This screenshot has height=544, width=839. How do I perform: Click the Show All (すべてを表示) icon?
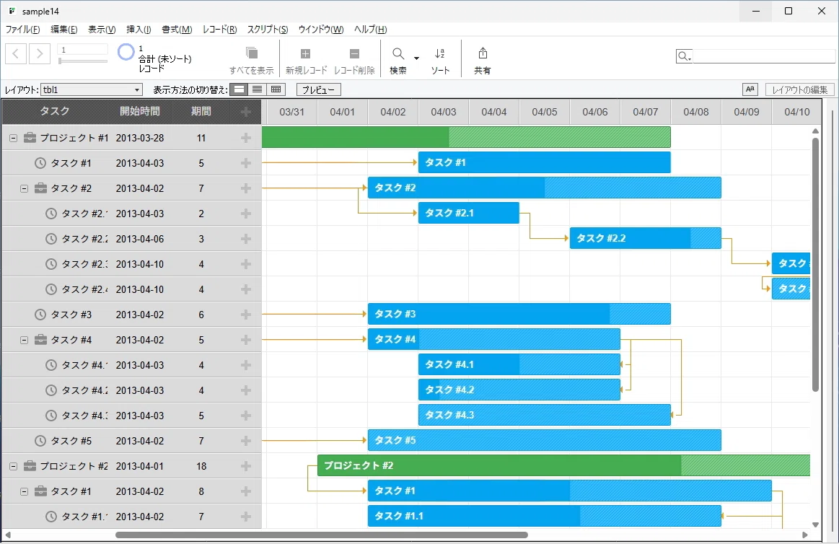coord(252,53)
